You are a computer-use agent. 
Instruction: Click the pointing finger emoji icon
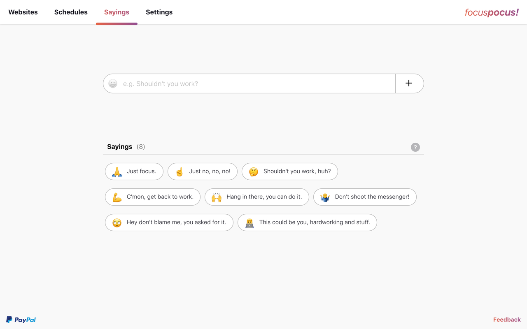pos(180,171)
